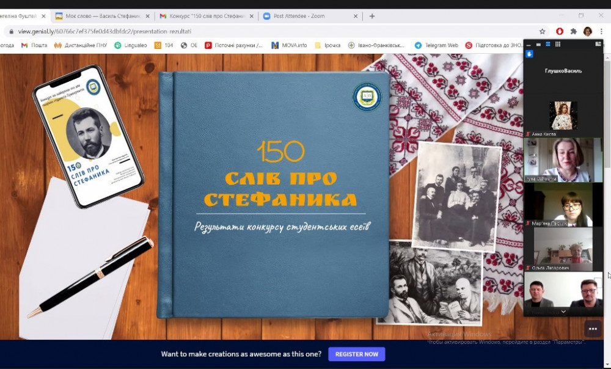The height and width of the screenshot is (369, 611).
Task: Click the Zoom raise hand icon
Action: (x=530, y=54)
